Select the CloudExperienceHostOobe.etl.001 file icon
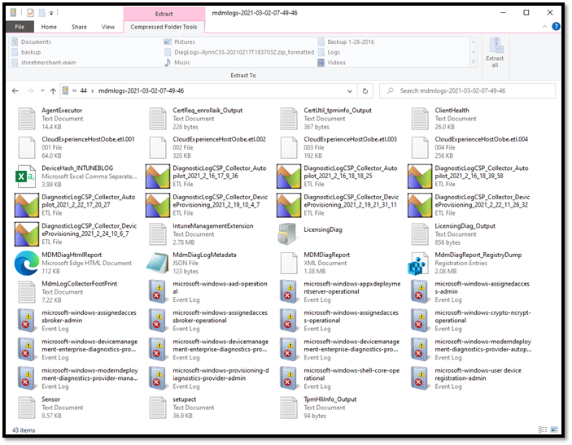The width and height of the screenshot is (572, 445). (x=27, y=147)
